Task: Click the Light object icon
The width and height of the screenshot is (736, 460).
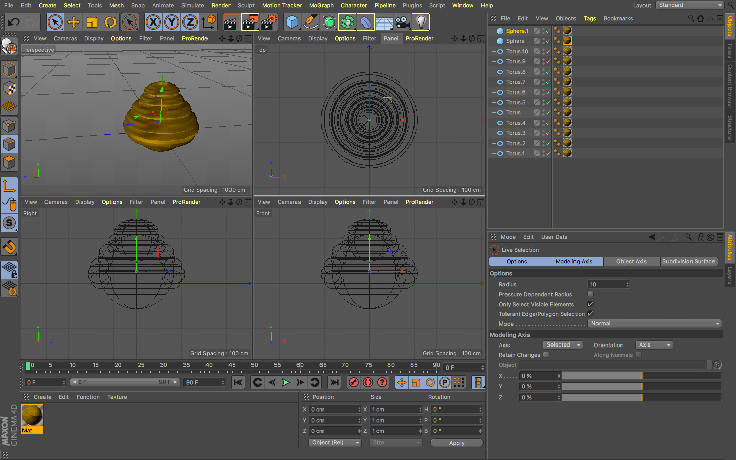Action: (x=421, y=22)
